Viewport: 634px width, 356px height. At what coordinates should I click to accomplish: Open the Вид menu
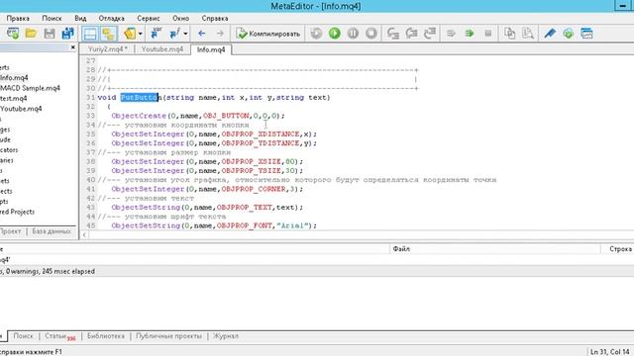coord(80,18)
